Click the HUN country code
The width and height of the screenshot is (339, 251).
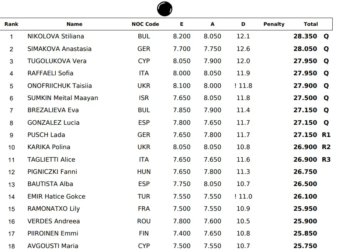(144, 172)
